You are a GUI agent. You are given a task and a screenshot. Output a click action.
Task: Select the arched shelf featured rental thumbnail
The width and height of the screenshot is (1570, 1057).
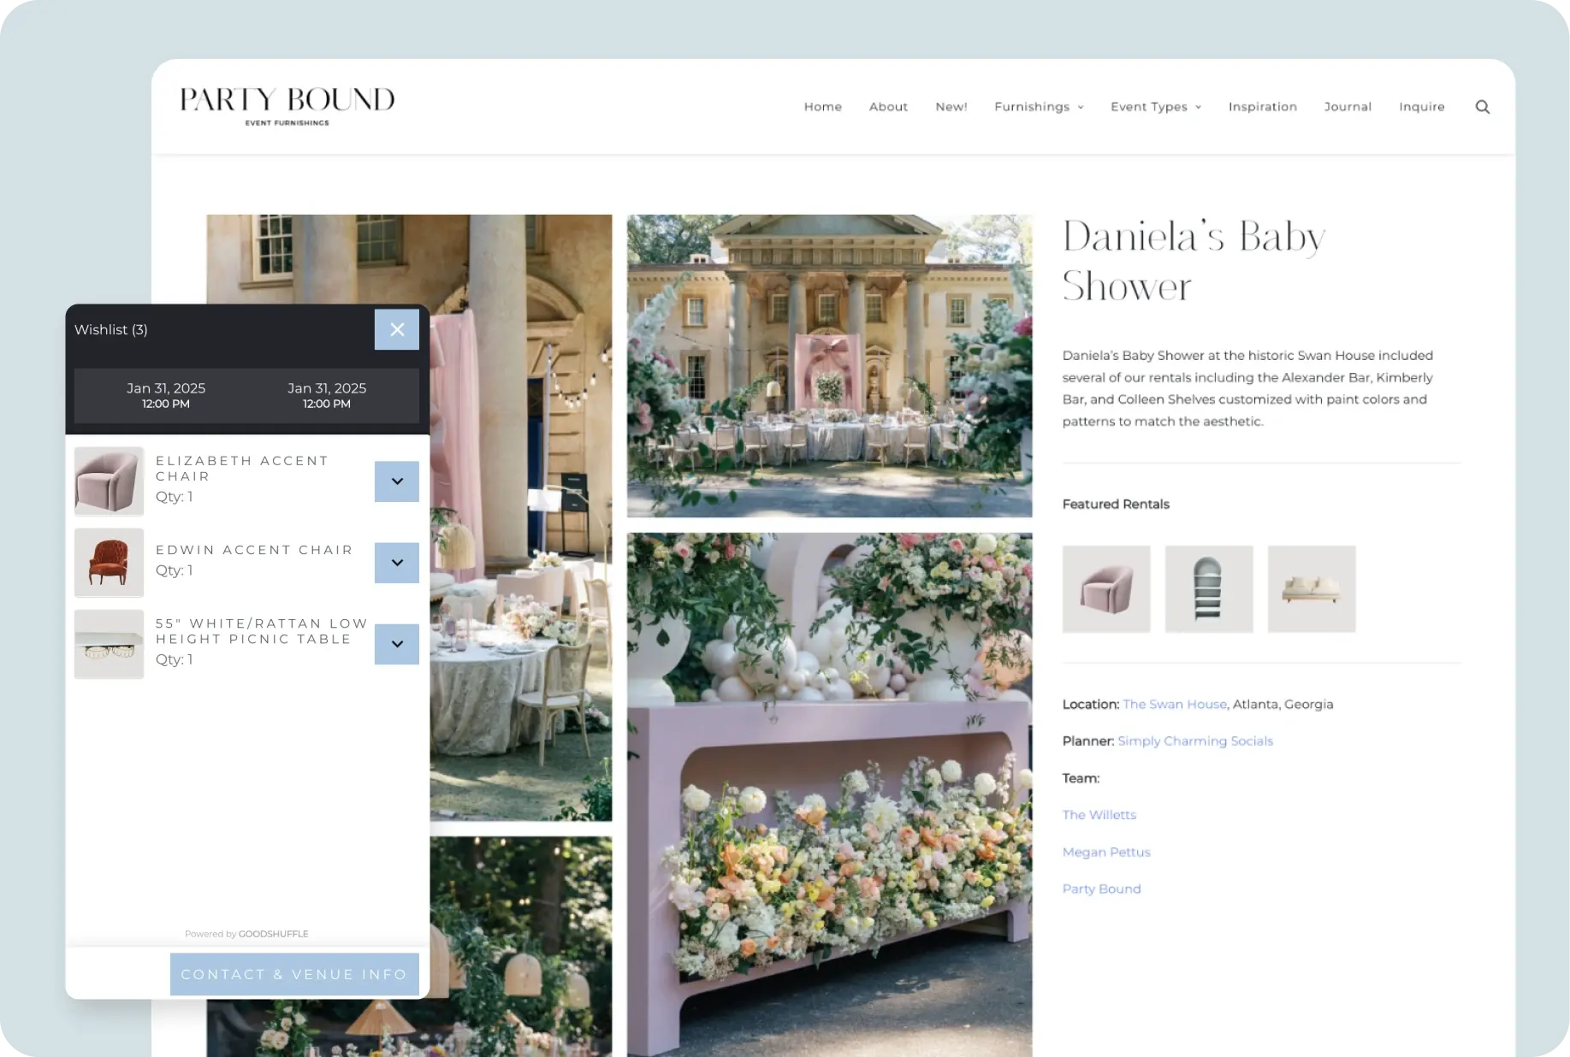pos(1208,589)
